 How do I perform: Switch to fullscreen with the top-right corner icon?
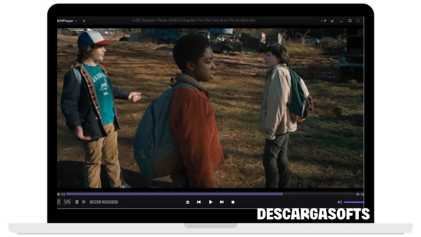[x=358, y=21]
